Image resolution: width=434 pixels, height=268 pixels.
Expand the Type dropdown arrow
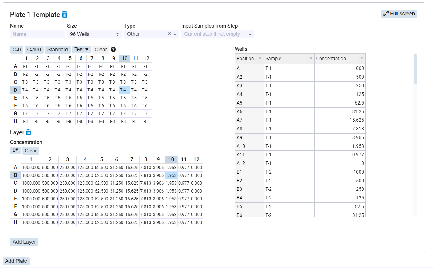point(175,34)
